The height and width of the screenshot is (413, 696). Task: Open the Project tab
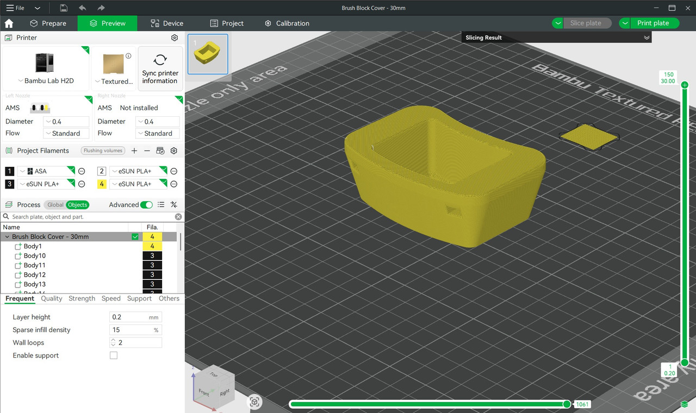tap(226, 23)
